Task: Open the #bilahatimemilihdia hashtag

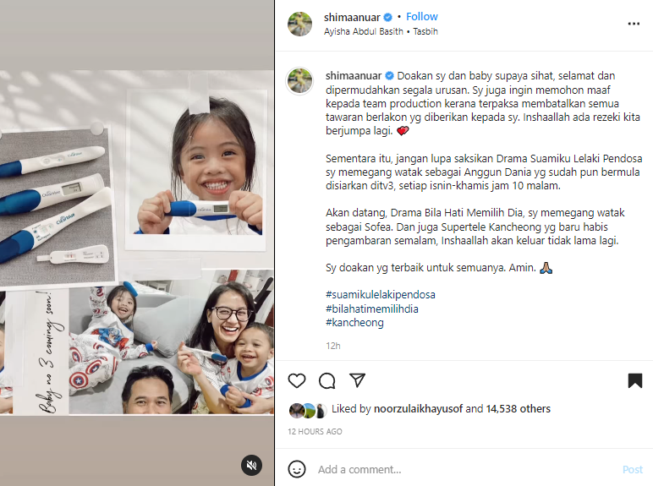Action: 372,309
